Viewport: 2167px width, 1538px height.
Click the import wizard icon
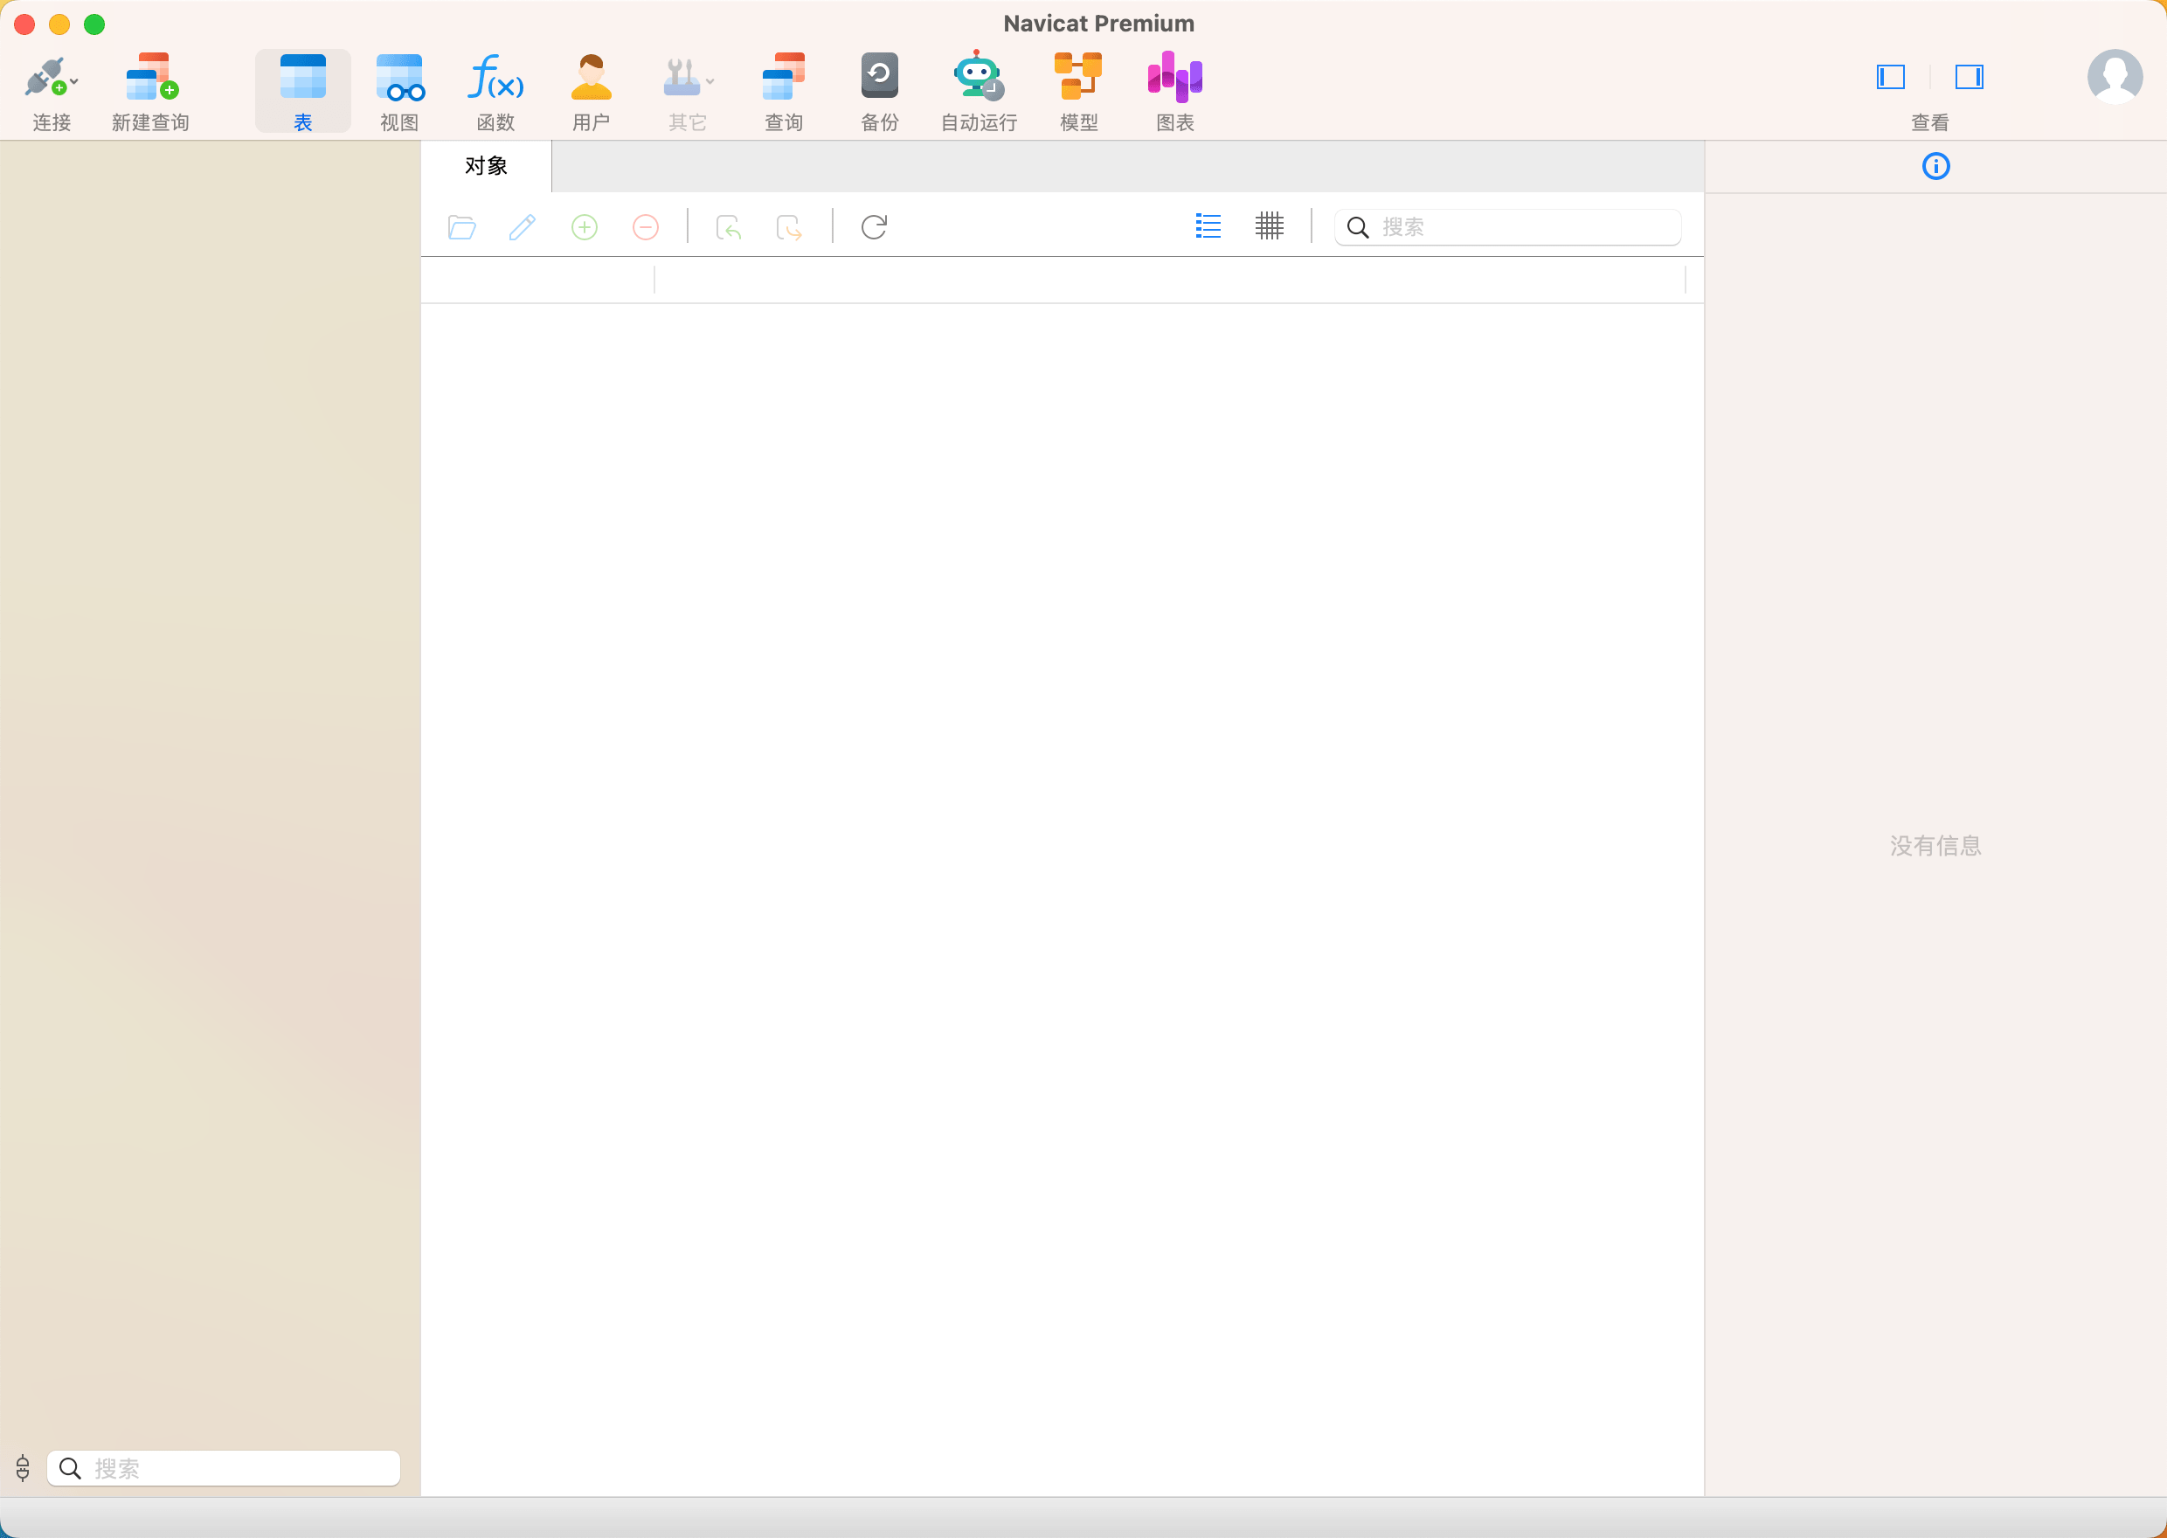coord(728,227)
